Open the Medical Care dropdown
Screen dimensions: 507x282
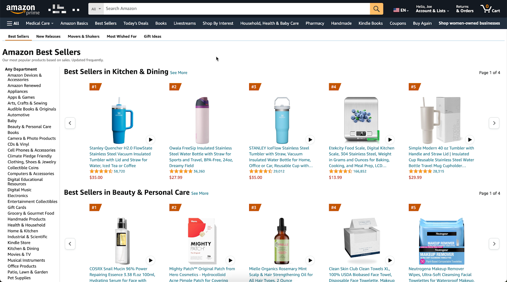click(39, 23)
